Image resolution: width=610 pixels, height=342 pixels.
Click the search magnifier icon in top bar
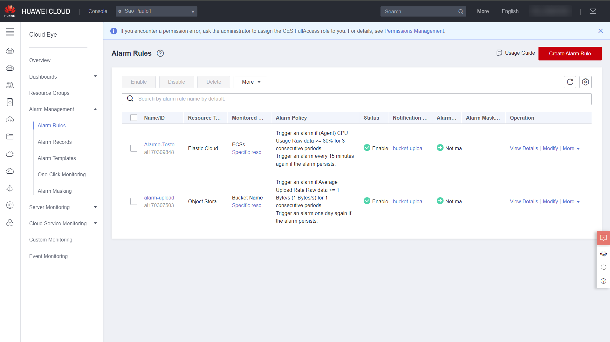[461, 11]
